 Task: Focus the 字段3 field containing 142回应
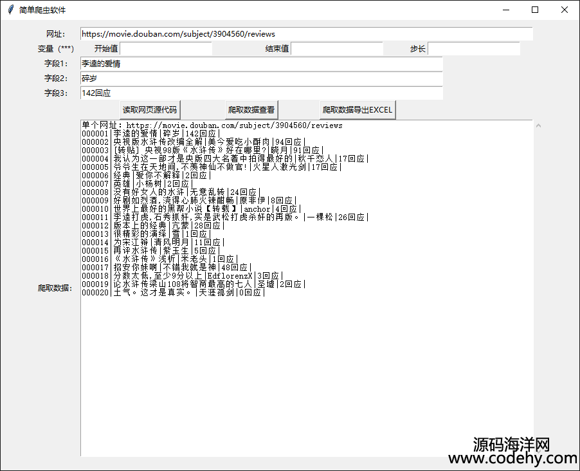coord(261,93)
